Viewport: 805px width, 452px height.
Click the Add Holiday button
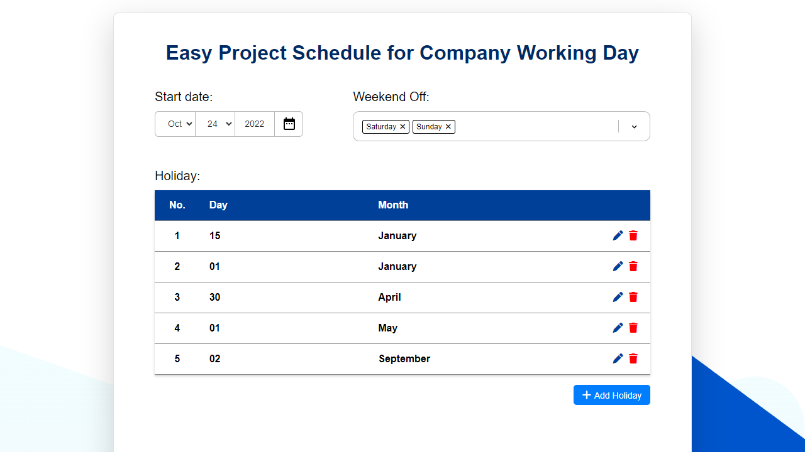tap(611, 395)
